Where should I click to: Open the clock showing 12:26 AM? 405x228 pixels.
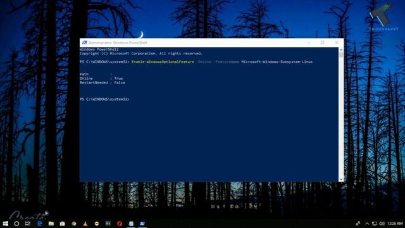click(x=395, y=224)
